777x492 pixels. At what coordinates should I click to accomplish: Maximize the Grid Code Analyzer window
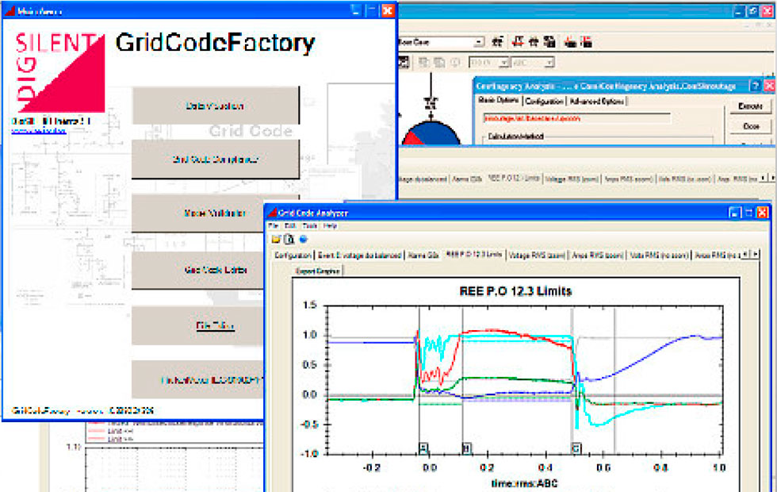(748, 213)
